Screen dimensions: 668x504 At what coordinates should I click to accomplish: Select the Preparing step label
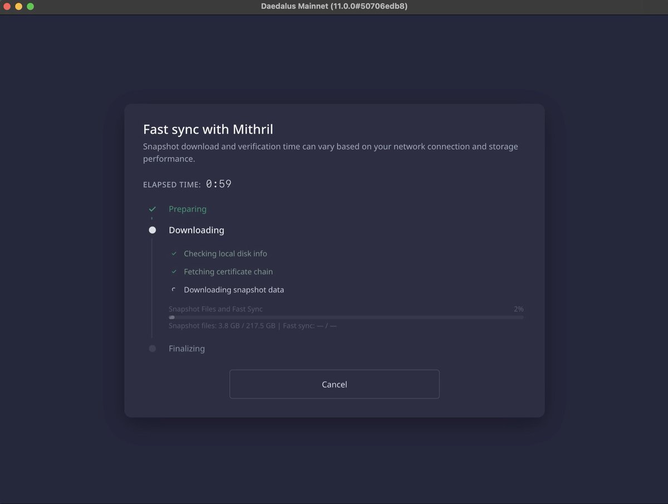188,209
